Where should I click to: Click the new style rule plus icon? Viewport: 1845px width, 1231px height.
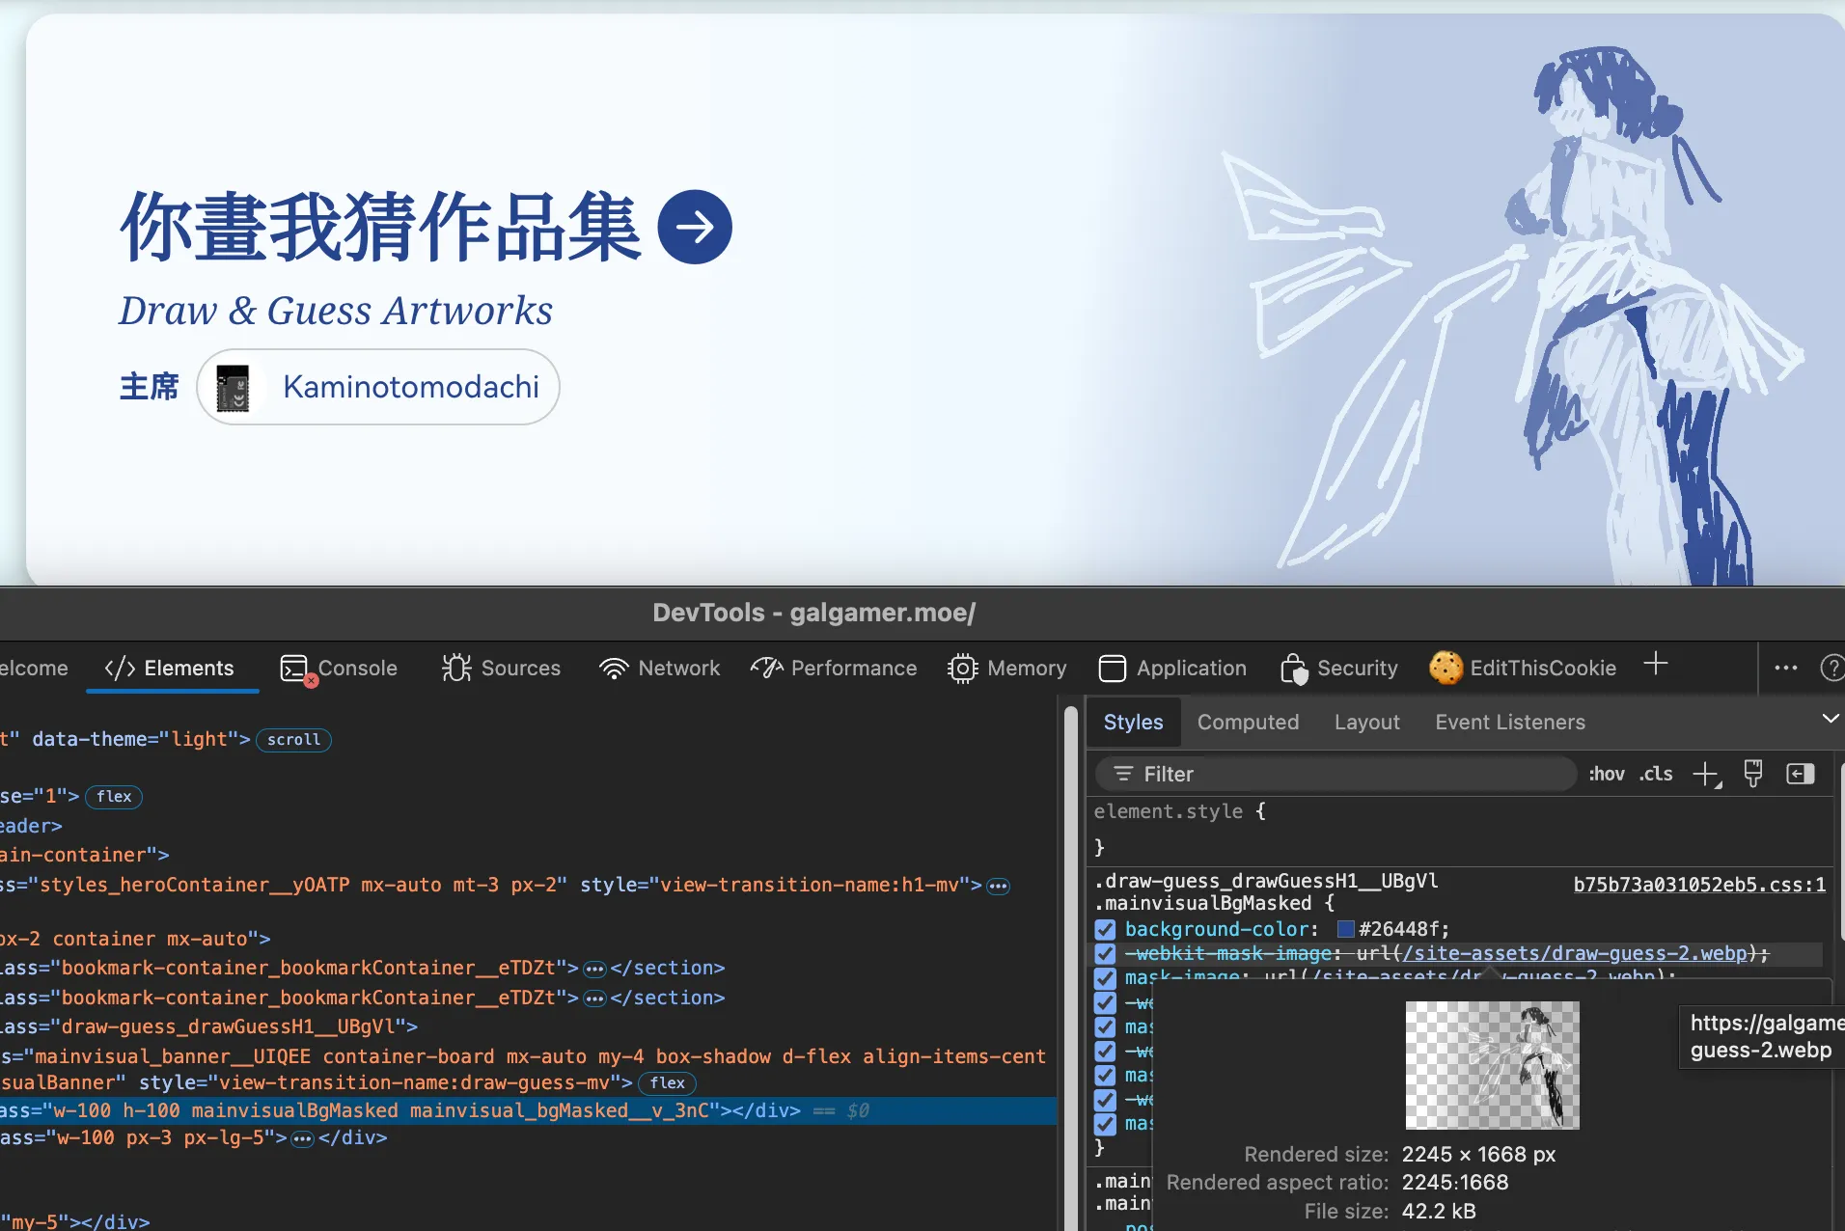click(x=1706, y=774)
